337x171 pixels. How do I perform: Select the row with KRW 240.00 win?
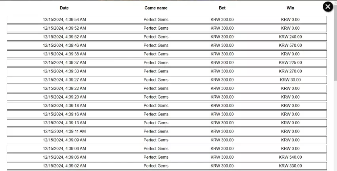coord(167,37)
